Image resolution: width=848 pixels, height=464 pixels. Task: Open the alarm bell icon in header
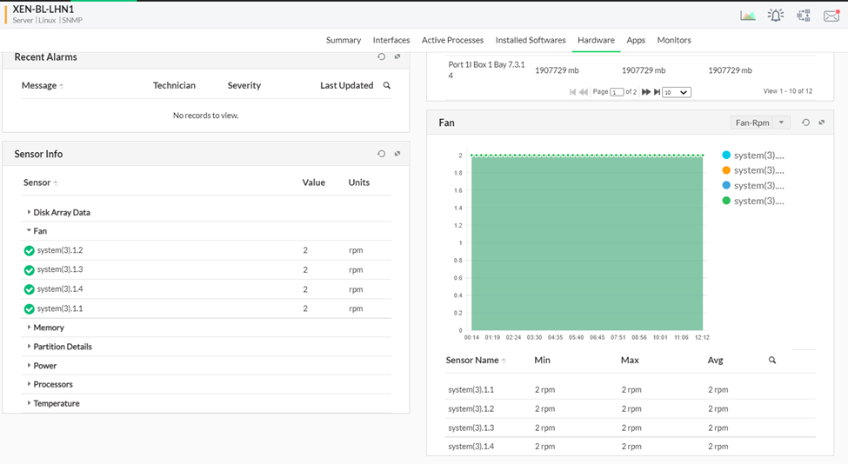click(775, 15)
